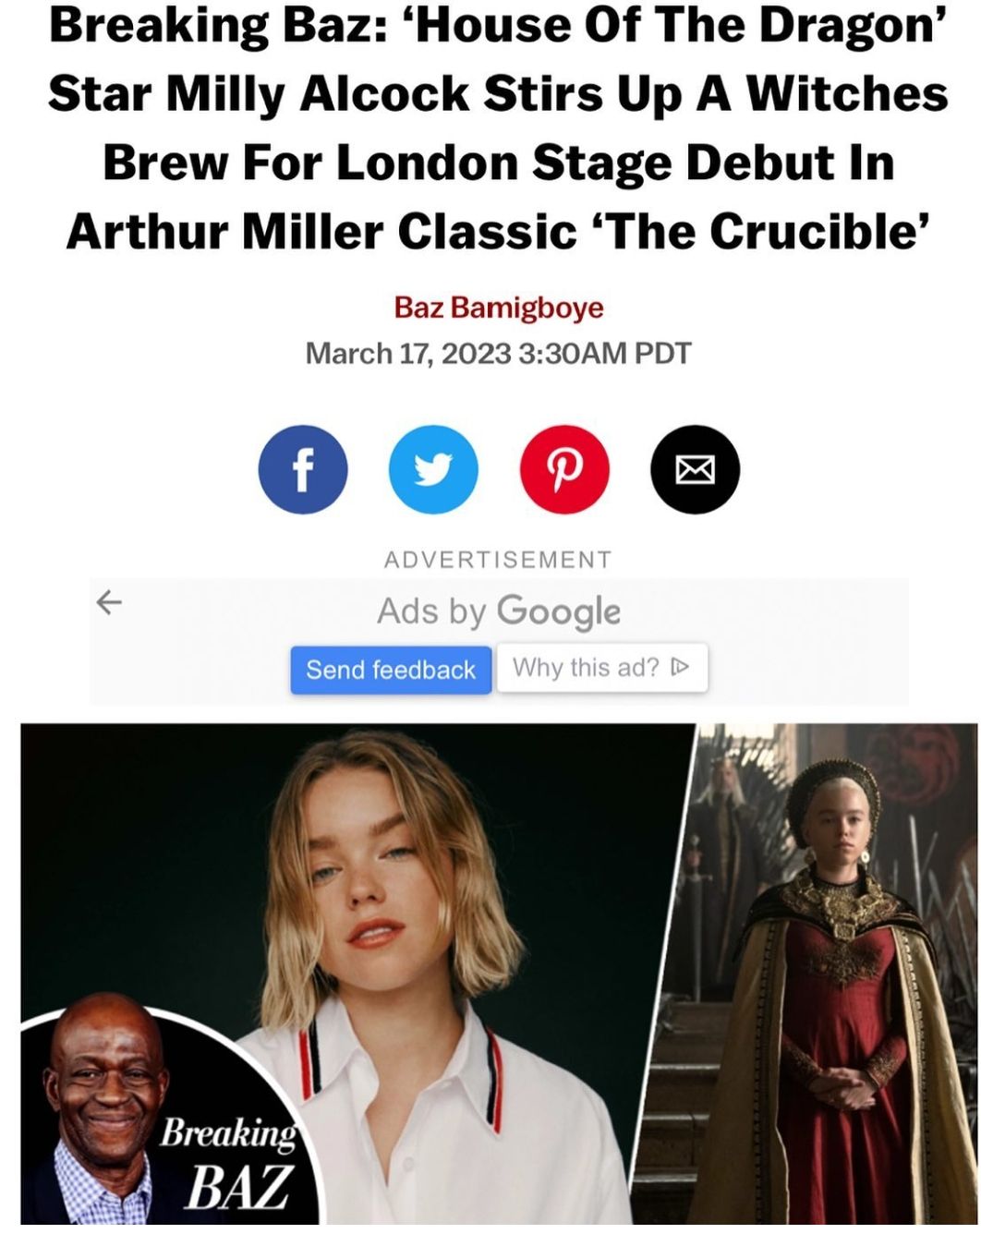Share article via email icon
981x1234 pixels.
tap(696, 469)
